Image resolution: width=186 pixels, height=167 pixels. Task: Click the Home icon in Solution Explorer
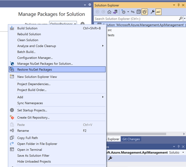click(109, 12)
